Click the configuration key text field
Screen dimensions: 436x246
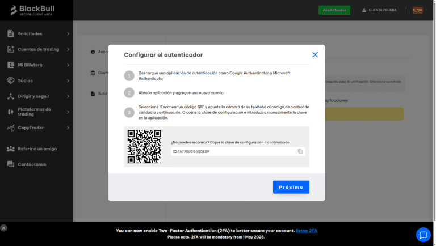coord(233,151)
